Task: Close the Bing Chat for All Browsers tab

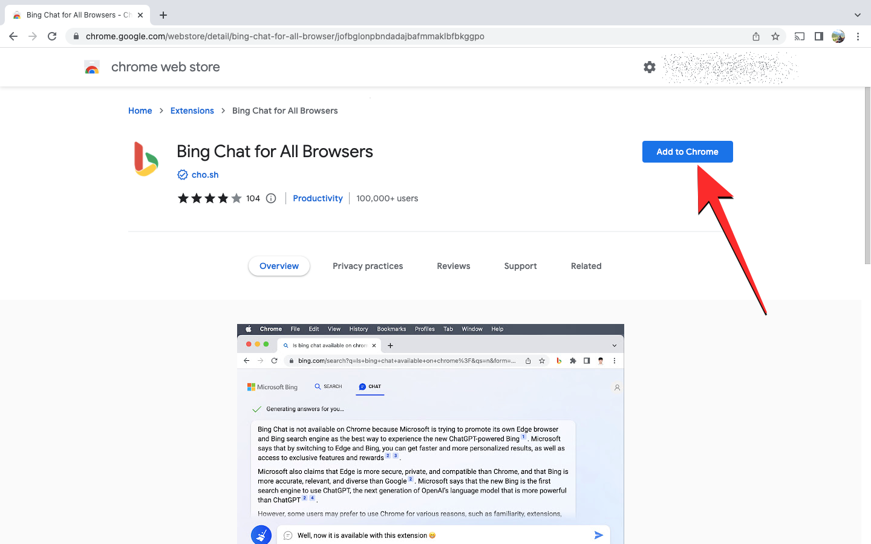Action: click(x=140, y=15)
